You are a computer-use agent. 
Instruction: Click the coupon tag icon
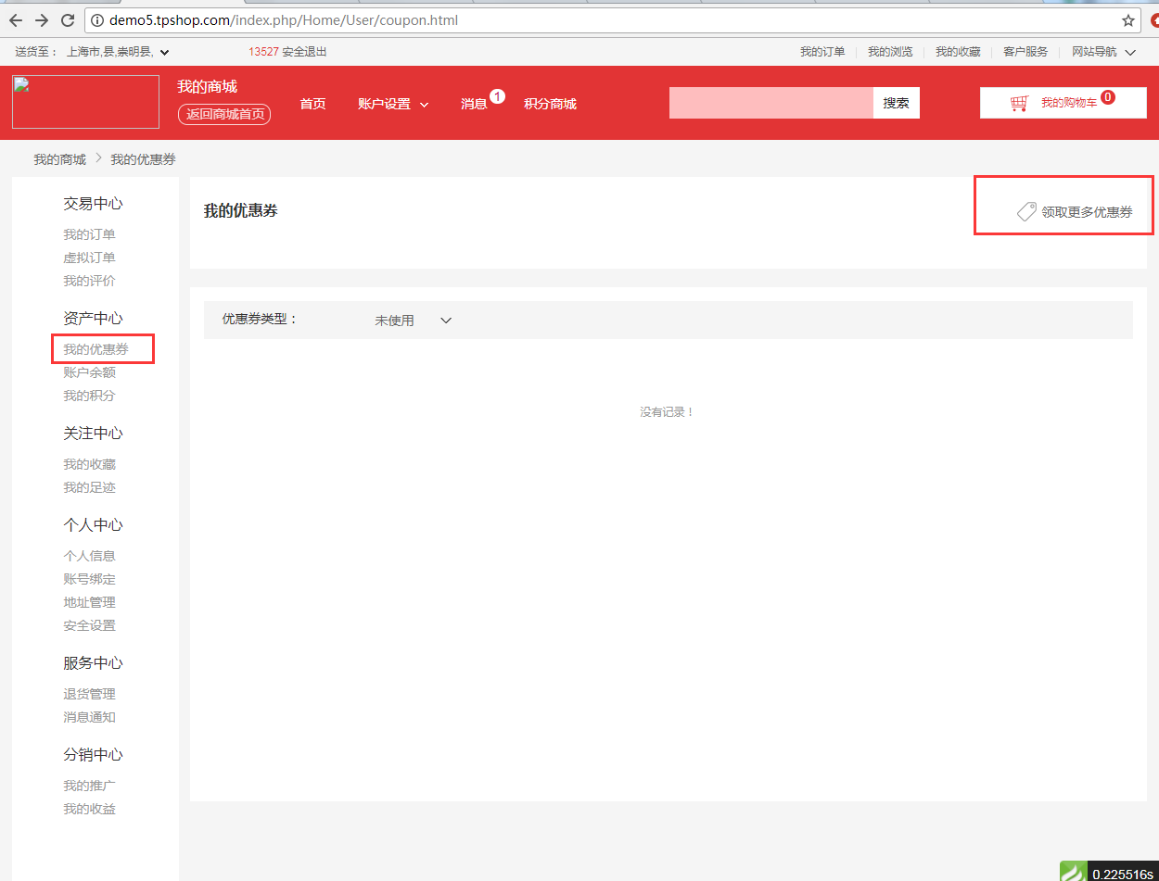tap(1026, 212)
